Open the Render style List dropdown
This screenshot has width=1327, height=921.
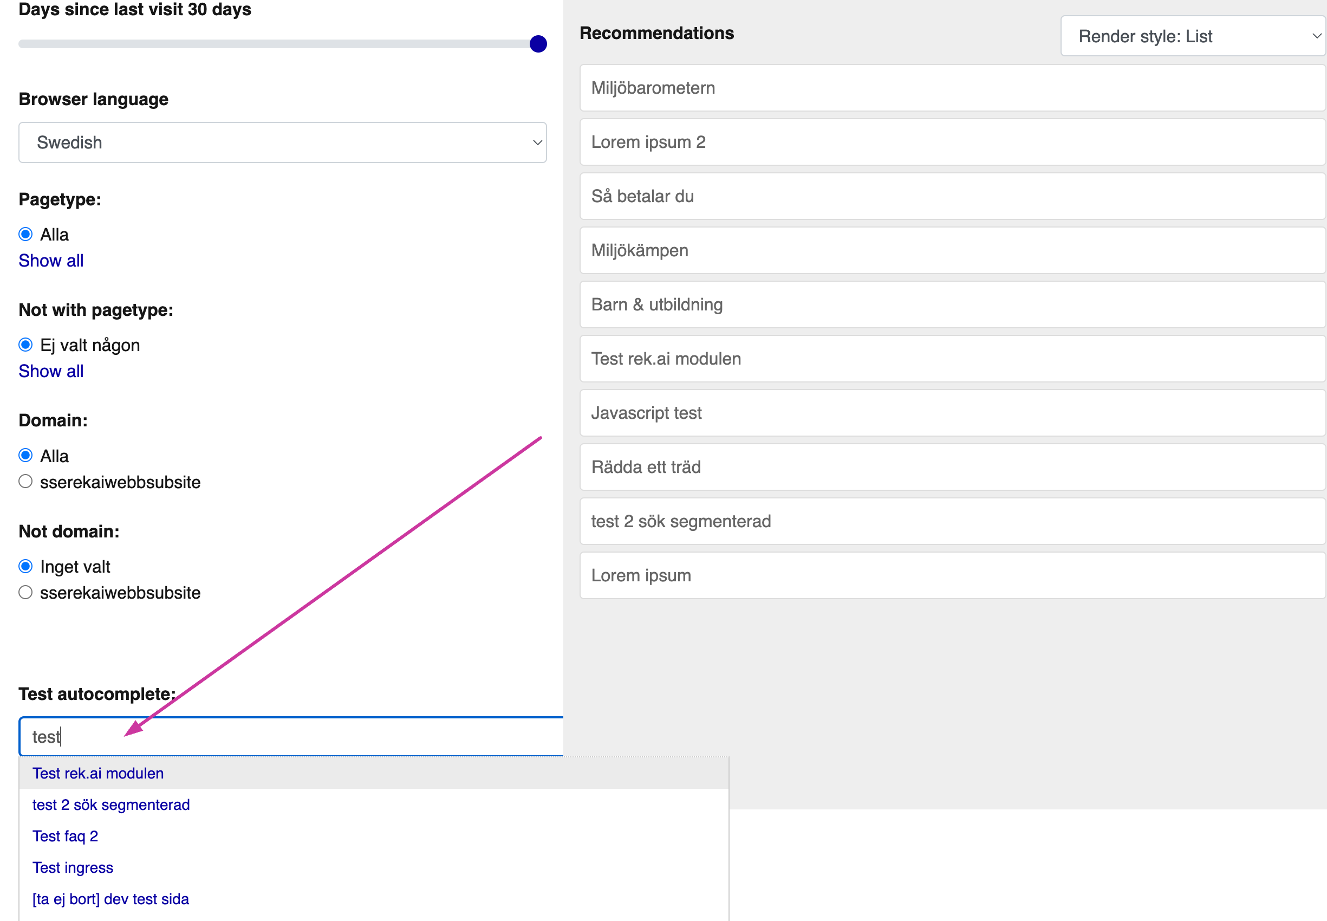[x=1192, y=36]
